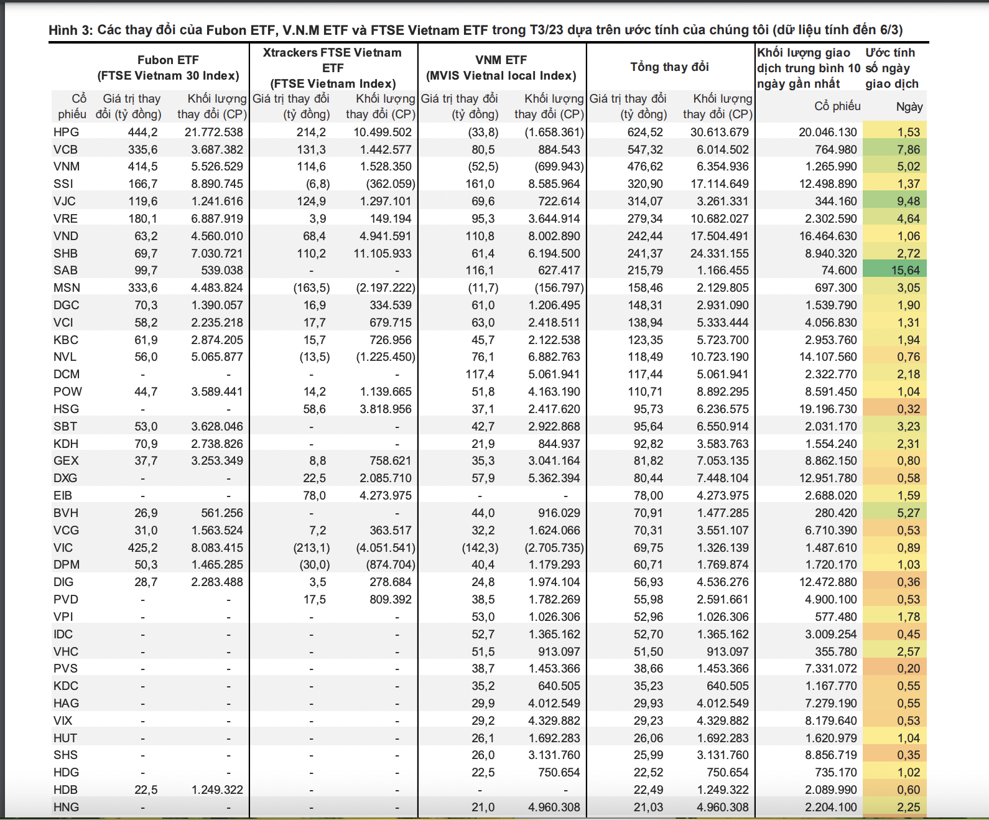Select the VCB stock symbol cell
The width and height of the screenshot is (989, 820).
[65, 149]
